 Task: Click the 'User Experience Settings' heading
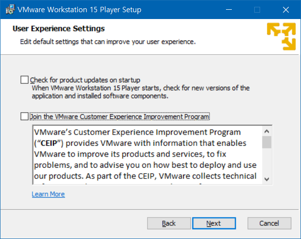coord(58,29)
